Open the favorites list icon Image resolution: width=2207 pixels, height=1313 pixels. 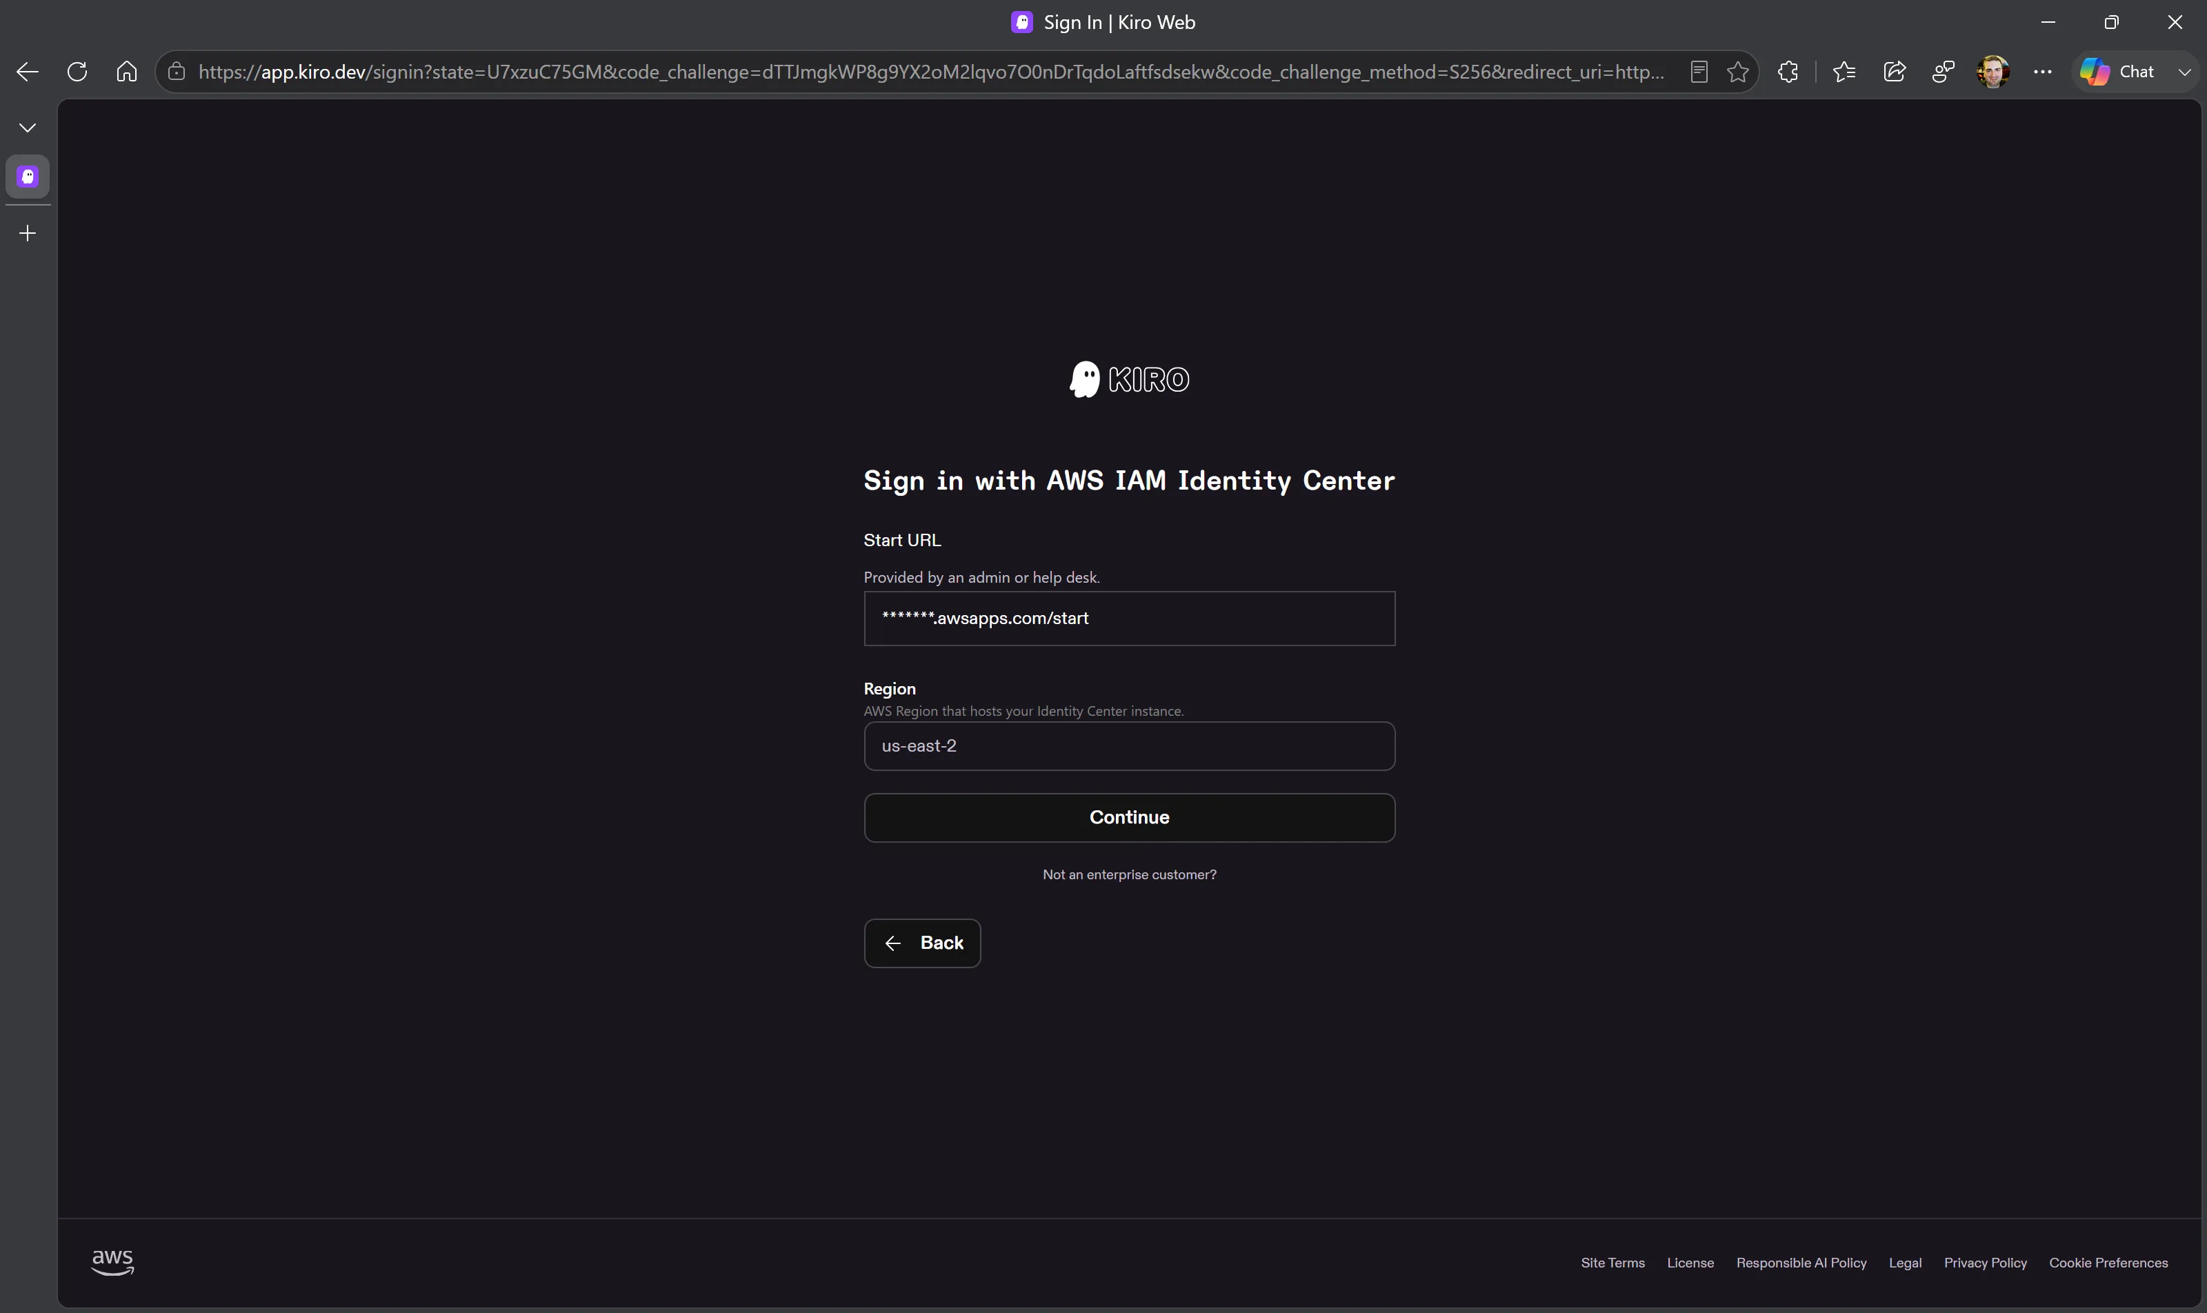click(x=1844, y=72)
